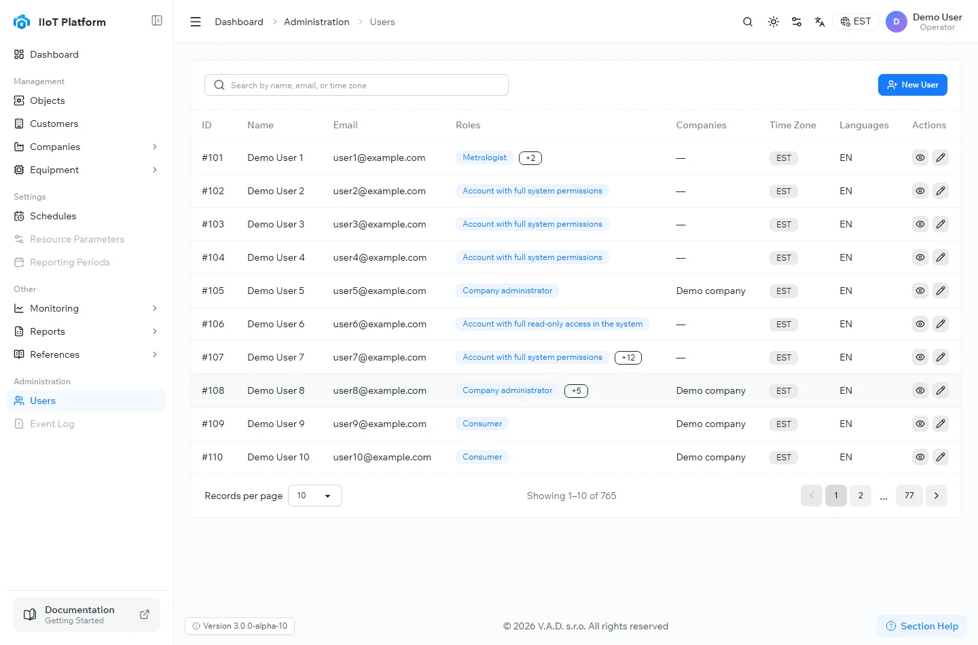
Task: Open the hamburger menu
Action: [x=196, y=22]
